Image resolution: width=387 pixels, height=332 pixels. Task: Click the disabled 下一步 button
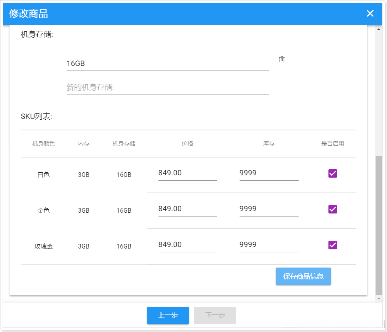pyautogui.click(x=215, y=315)
